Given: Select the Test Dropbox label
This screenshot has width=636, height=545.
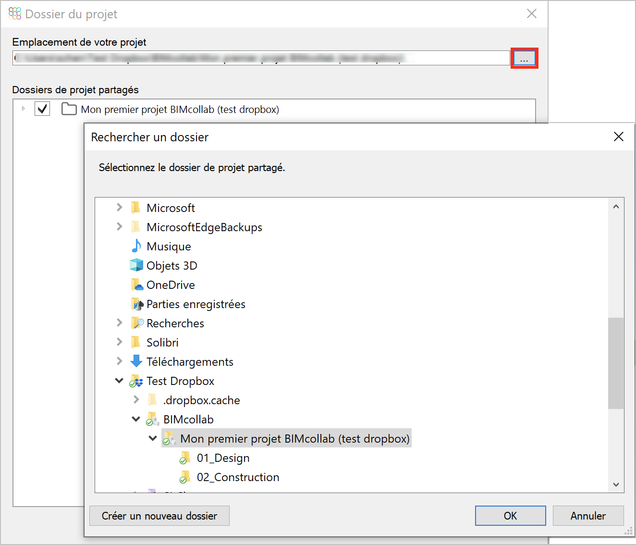Looking at the screenshot, I should (181, 381).
